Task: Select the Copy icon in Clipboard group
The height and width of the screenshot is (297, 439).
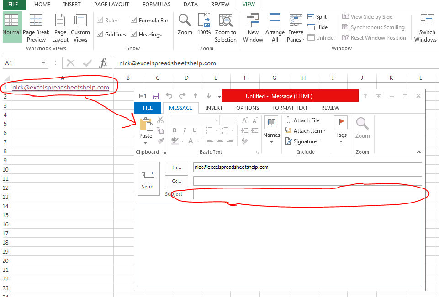Action: click(160, 130)
